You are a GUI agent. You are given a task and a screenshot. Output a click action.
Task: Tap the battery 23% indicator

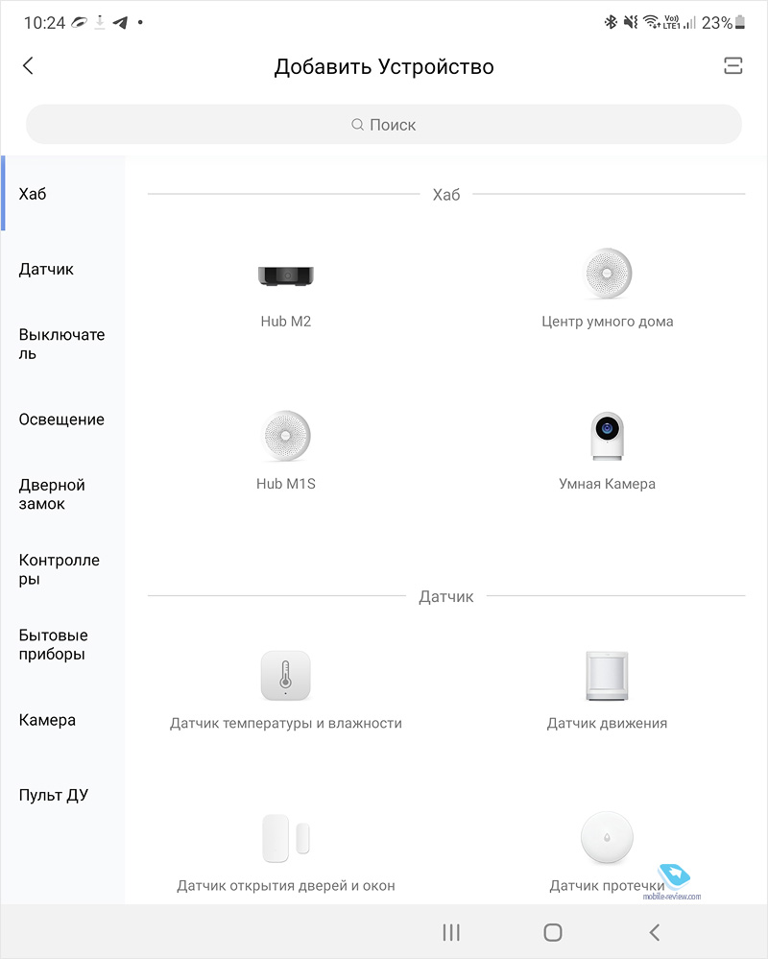[x=724, y=23]
